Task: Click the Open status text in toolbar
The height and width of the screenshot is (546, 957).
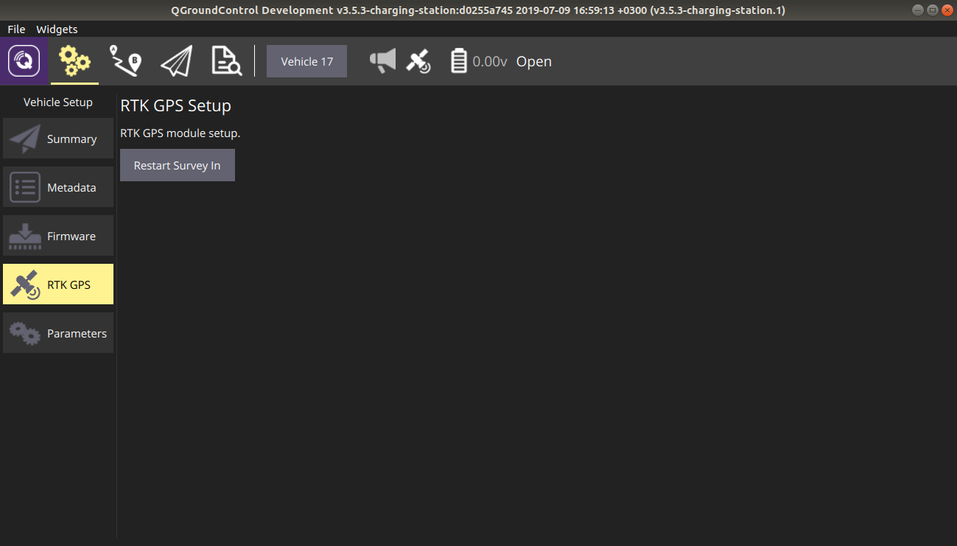Action: 534,62
